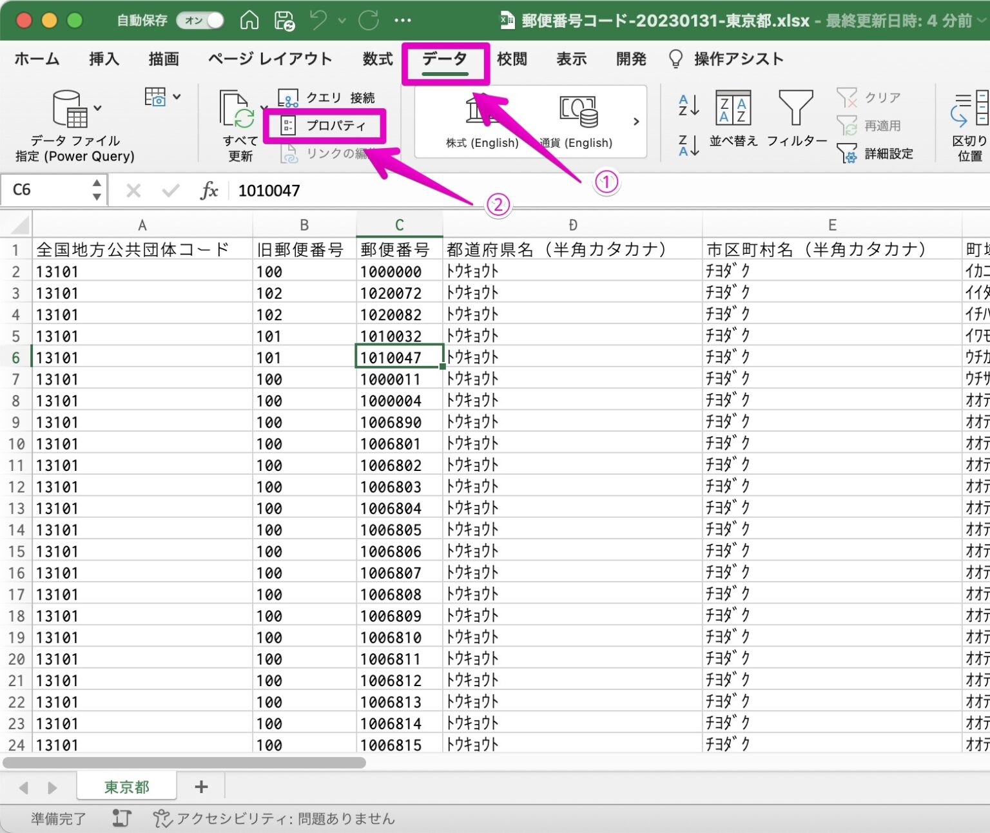The width and height of the screenshot is (990, 833).
Task: Toggle the 自動保存 autosave switch
Action: tap(200, 20)
